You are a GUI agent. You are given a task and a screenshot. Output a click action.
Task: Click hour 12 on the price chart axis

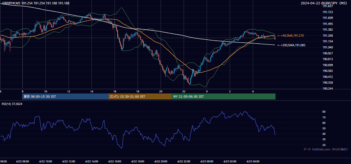[69, 91]
